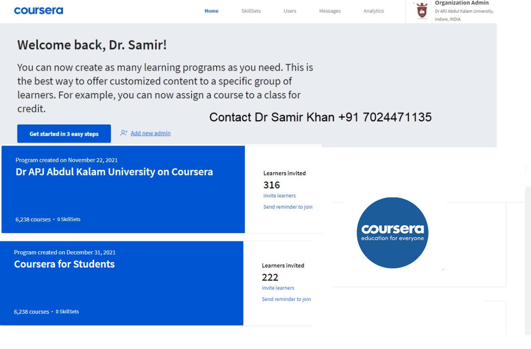Send reminder to join for Coursera for Students
The width and height of the screenshot is (531, 349).
(286, 299)
